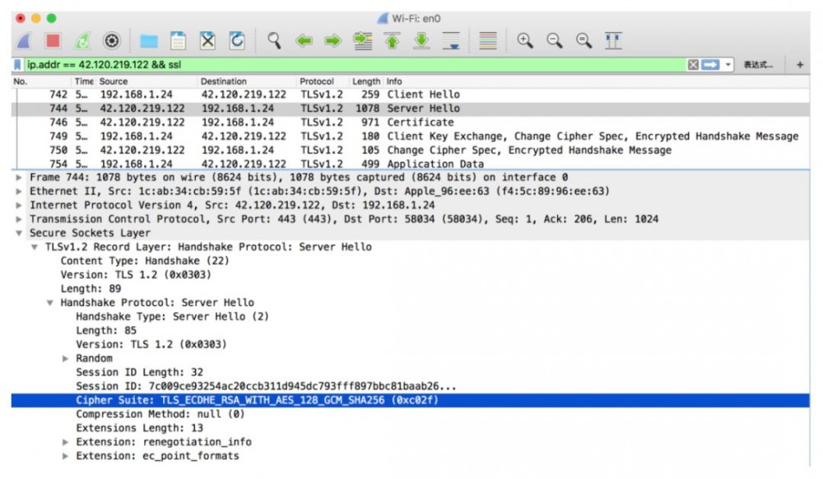Zoom in packet text icon
The image size is (823, 479).
pyautogui.click(x=525, y=41)
